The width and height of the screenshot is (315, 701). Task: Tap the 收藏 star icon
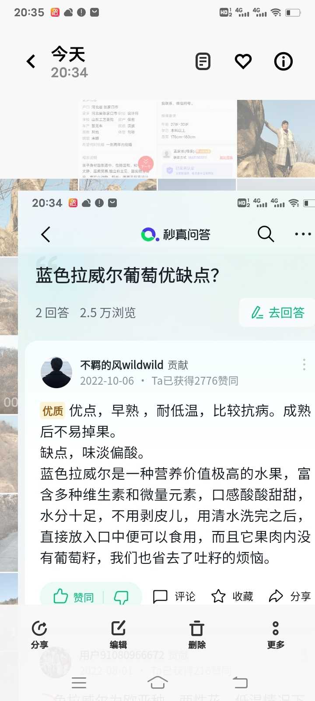pyautogui.click(x=232, y=596)
